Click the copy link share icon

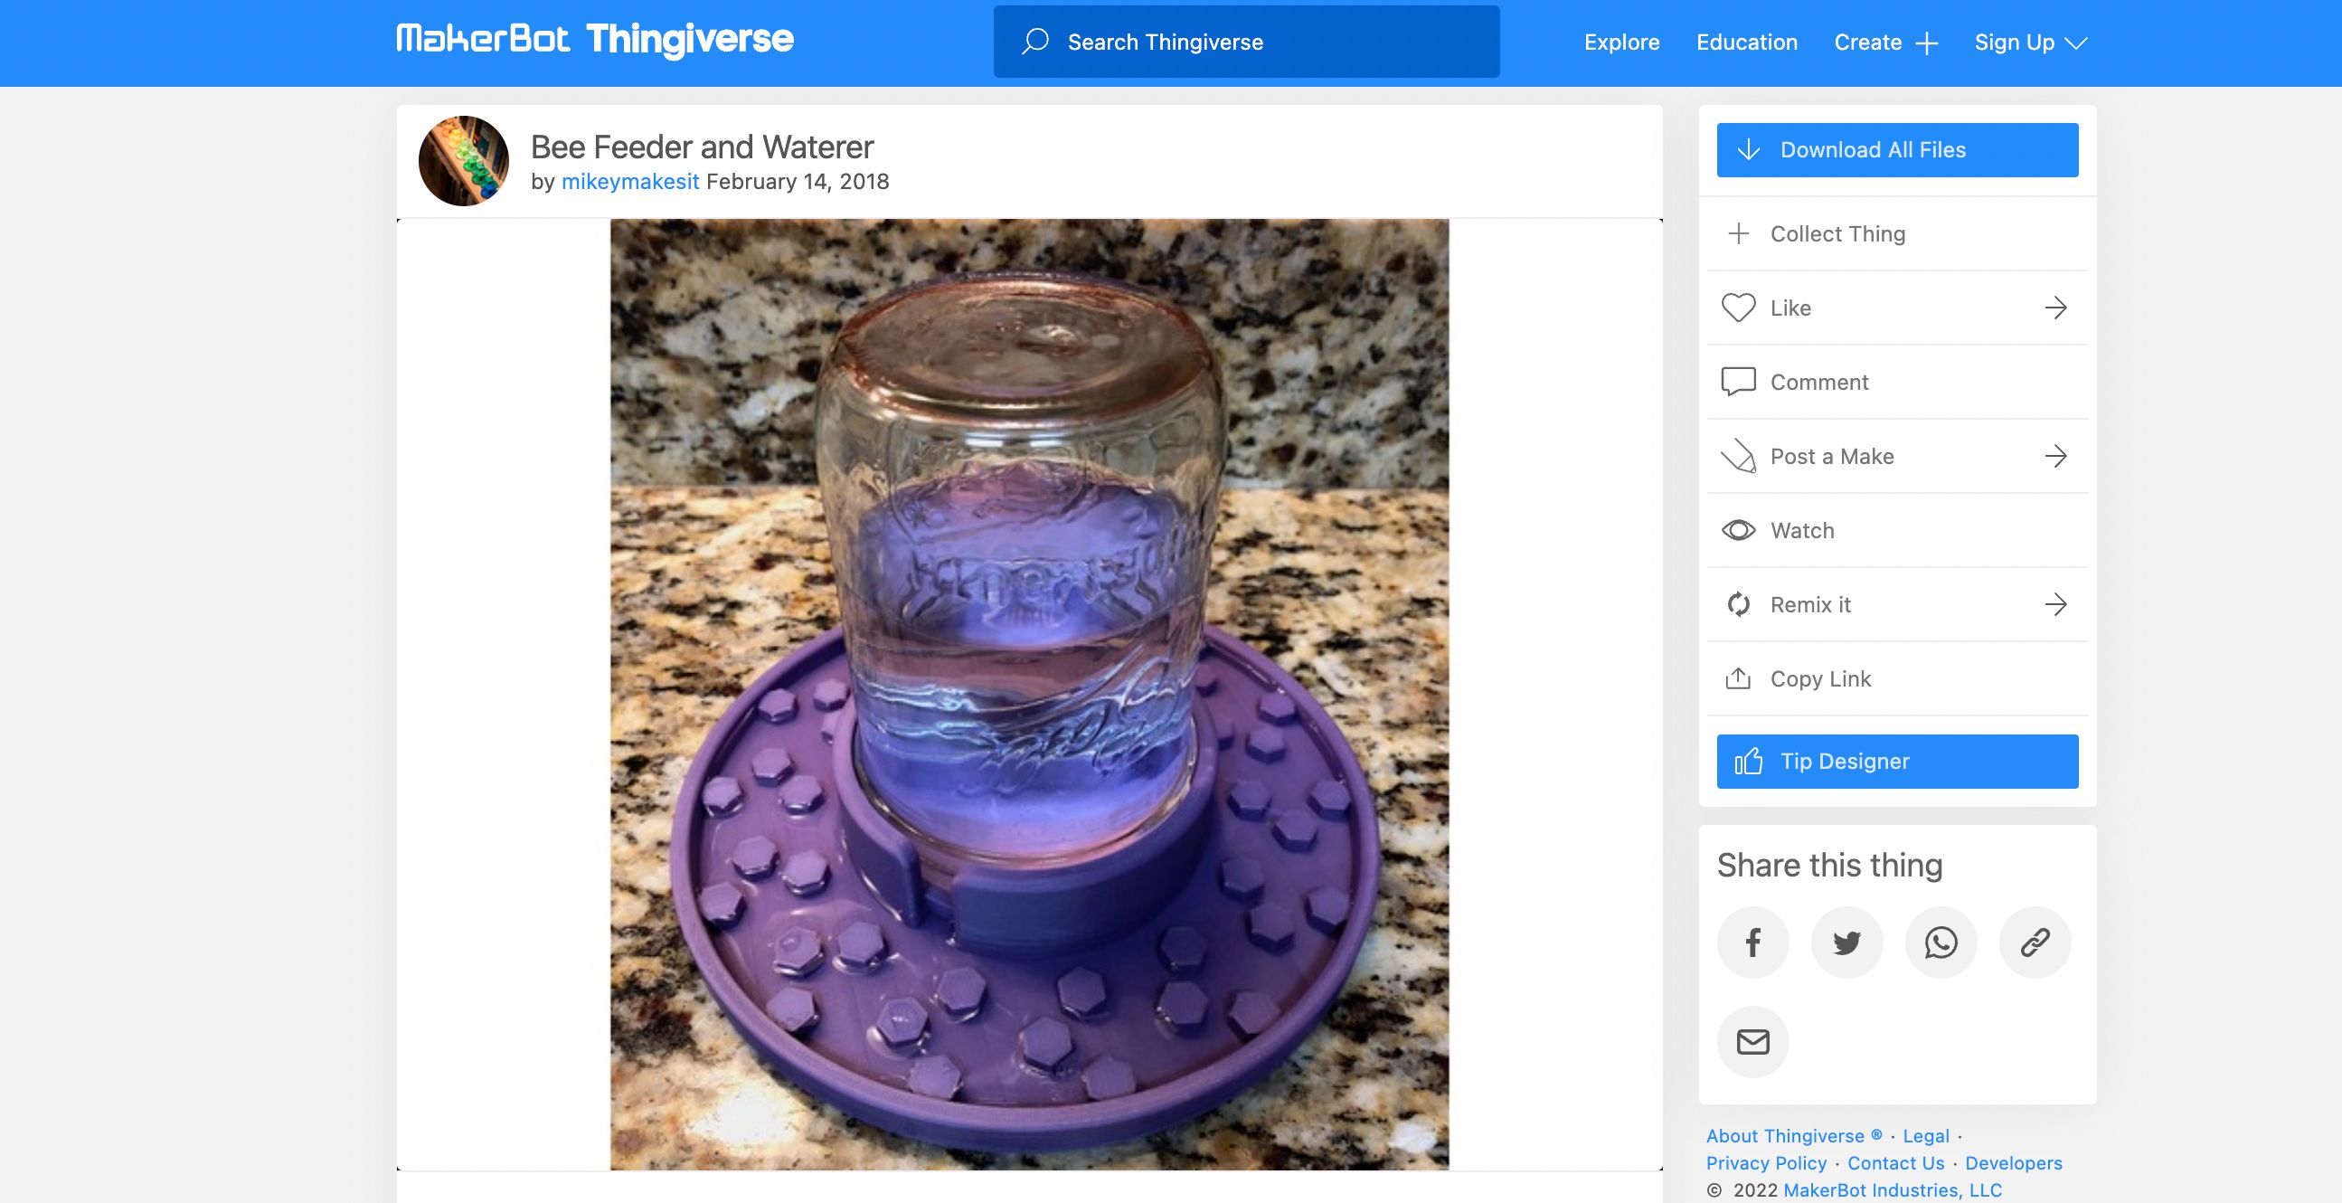(2034, 943)
